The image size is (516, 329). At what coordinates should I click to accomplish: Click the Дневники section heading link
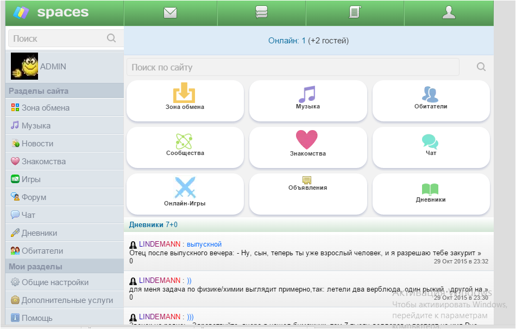(146, 224)
